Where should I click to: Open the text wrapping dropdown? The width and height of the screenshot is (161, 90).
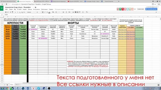pyautogui.click(x=70, y=12)
